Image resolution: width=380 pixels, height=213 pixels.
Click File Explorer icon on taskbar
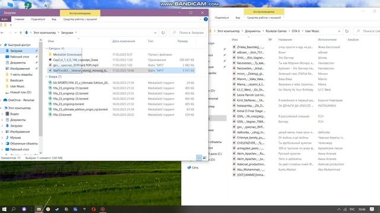(x=39, y=209)
